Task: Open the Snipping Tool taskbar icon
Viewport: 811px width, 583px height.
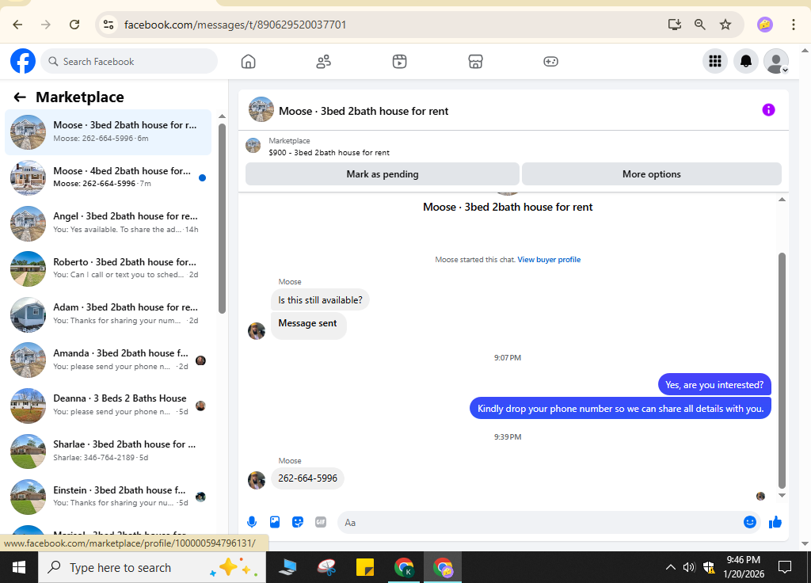Action: point(326,567)
